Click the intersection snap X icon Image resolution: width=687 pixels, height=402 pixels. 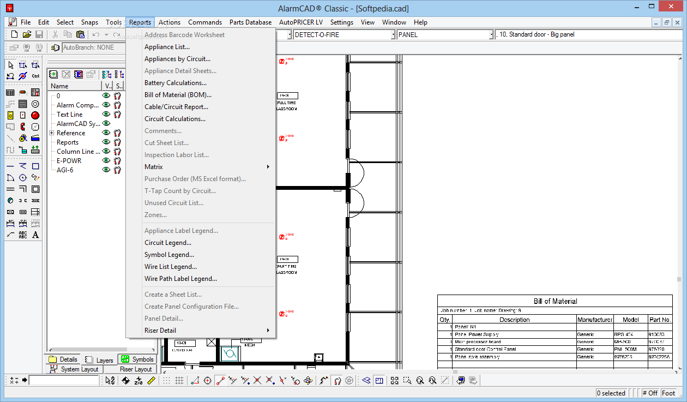click(257, 380)
